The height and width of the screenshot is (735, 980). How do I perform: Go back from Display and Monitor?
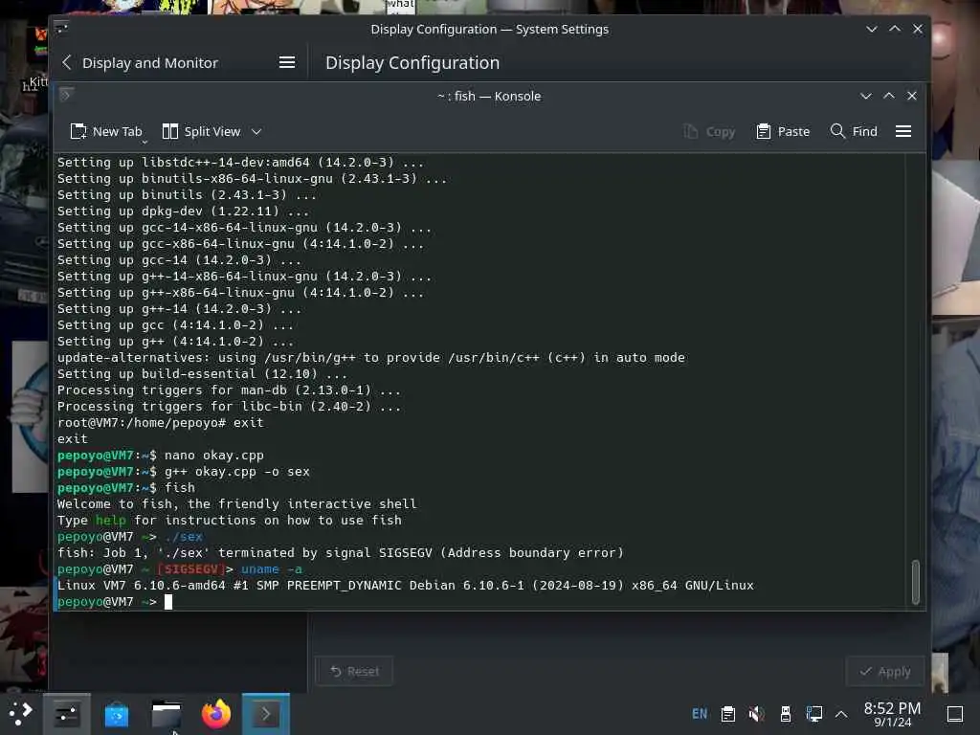[x=67, y=62]
